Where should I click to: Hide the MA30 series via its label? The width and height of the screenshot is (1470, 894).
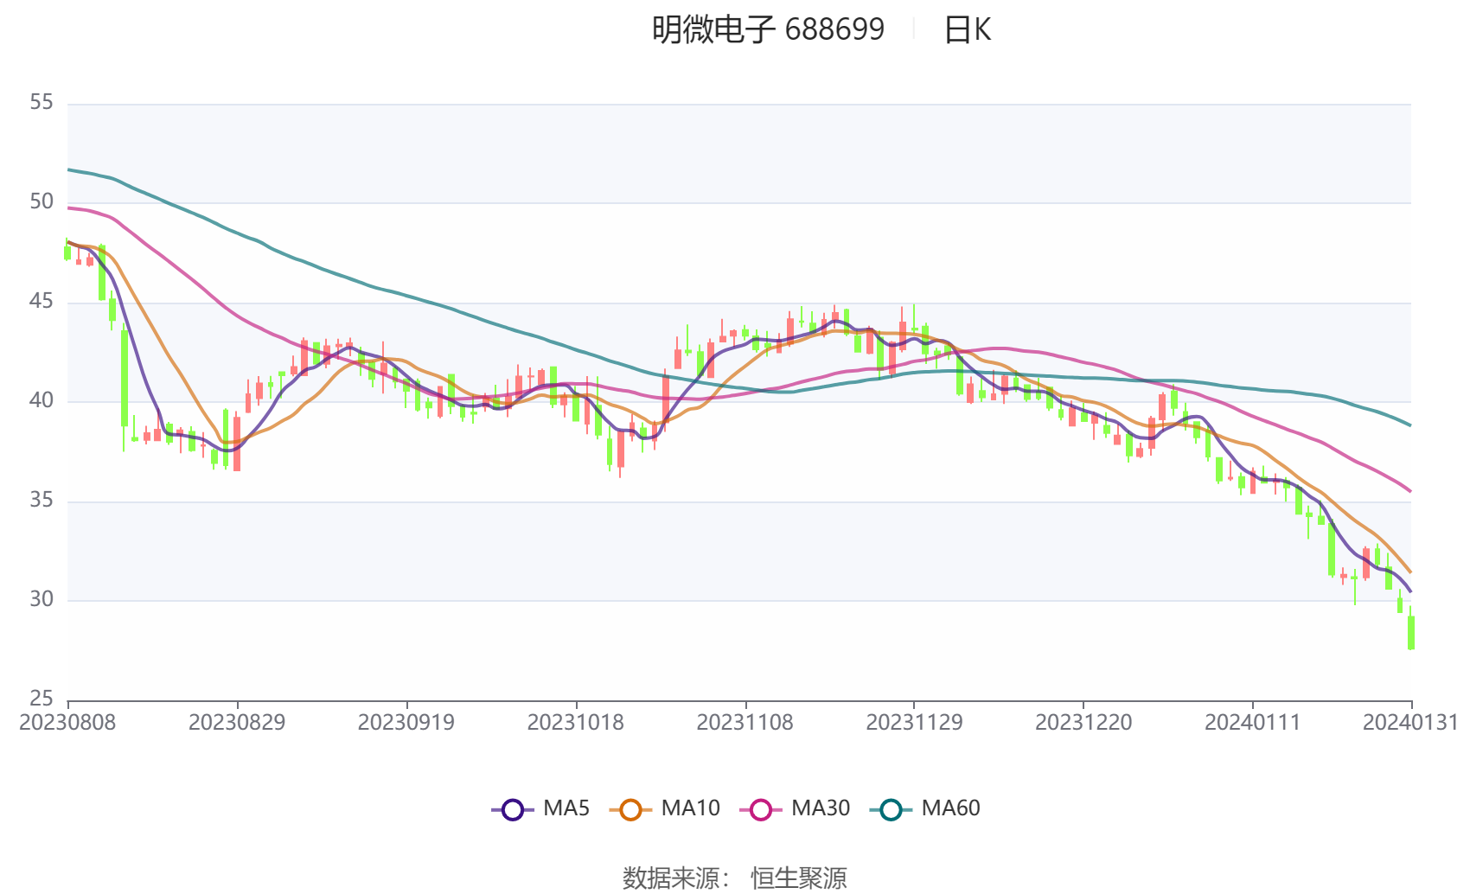click(821, 808)
